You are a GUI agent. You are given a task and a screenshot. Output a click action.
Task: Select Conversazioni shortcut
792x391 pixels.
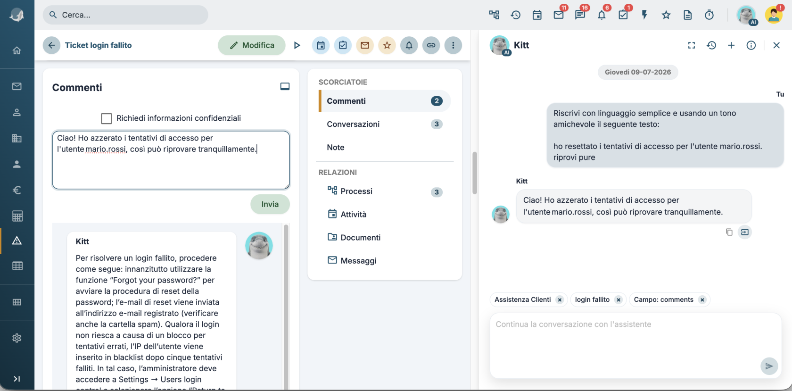[385, 124]
